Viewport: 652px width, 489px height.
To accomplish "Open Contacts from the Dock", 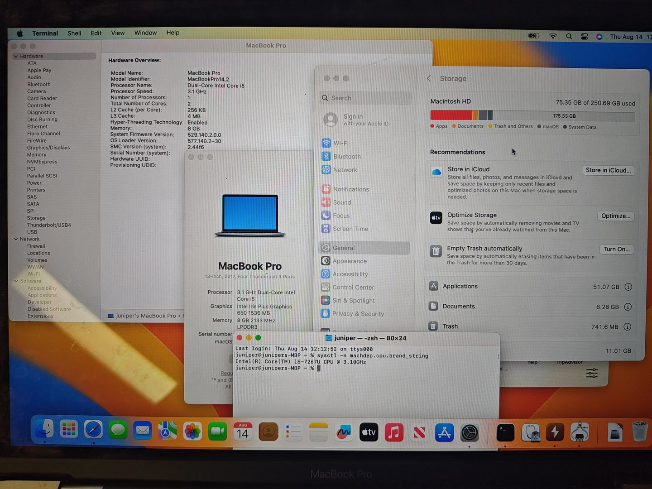I will click(268, 432).
